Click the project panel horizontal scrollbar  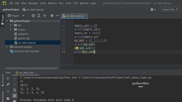[31, 68]
